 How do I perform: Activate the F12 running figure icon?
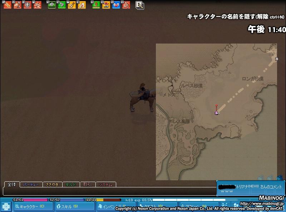pyautogui.click(x=126, y=5)
